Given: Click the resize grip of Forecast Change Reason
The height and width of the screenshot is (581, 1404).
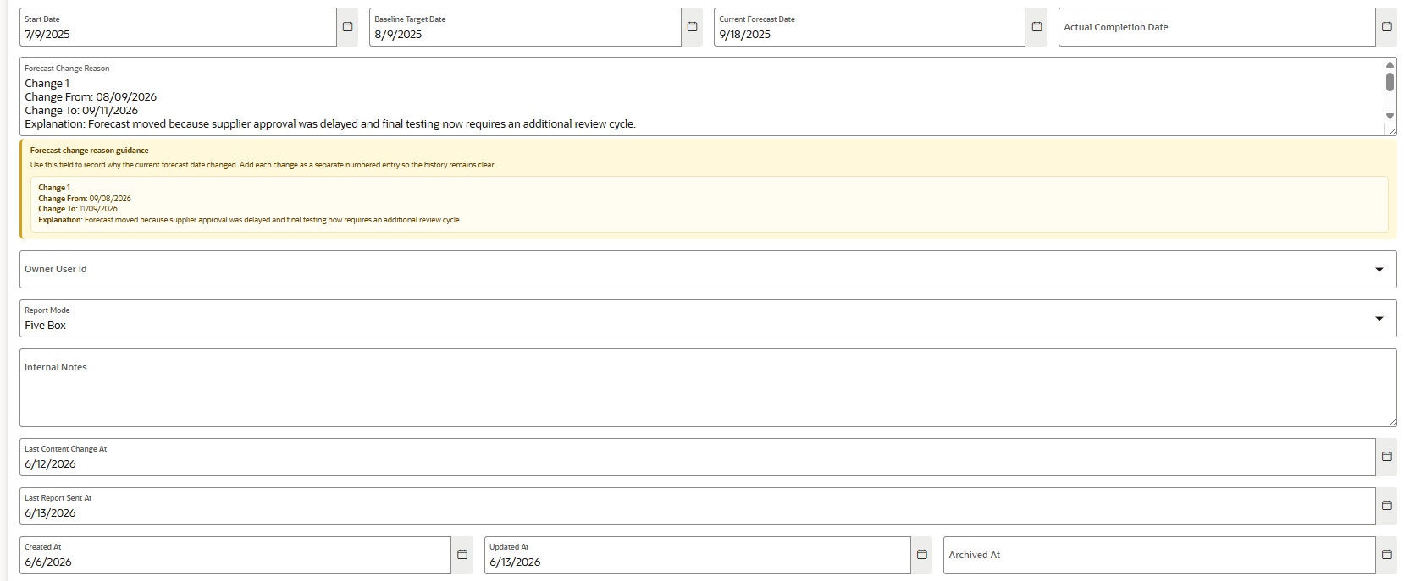Looking at the screenshot, I should (x=1390, y=129).
